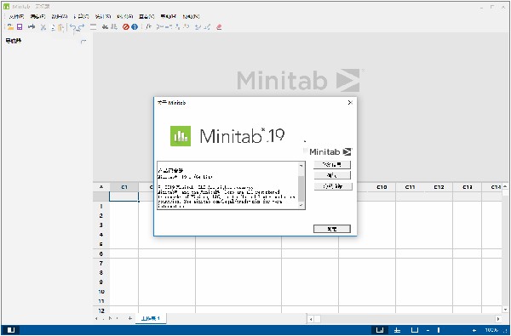Screen dimensions: 511x336
Task: Select column header C1
Action: (124, 187)
